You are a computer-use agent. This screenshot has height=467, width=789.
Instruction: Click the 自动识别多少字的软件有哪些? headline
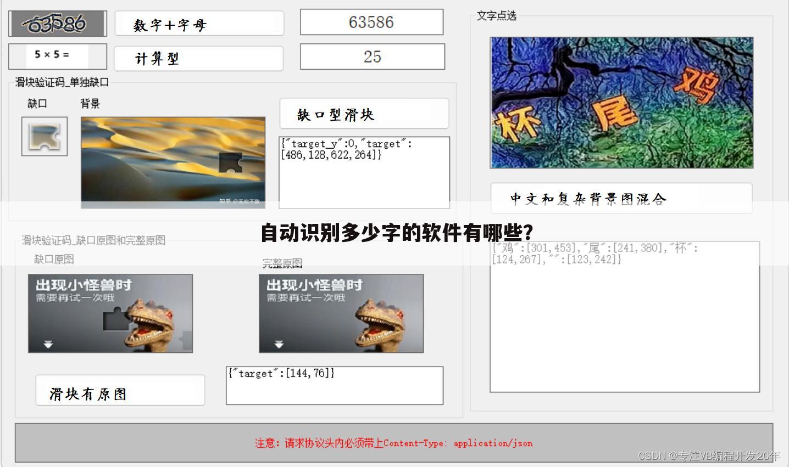coord(397,233)
